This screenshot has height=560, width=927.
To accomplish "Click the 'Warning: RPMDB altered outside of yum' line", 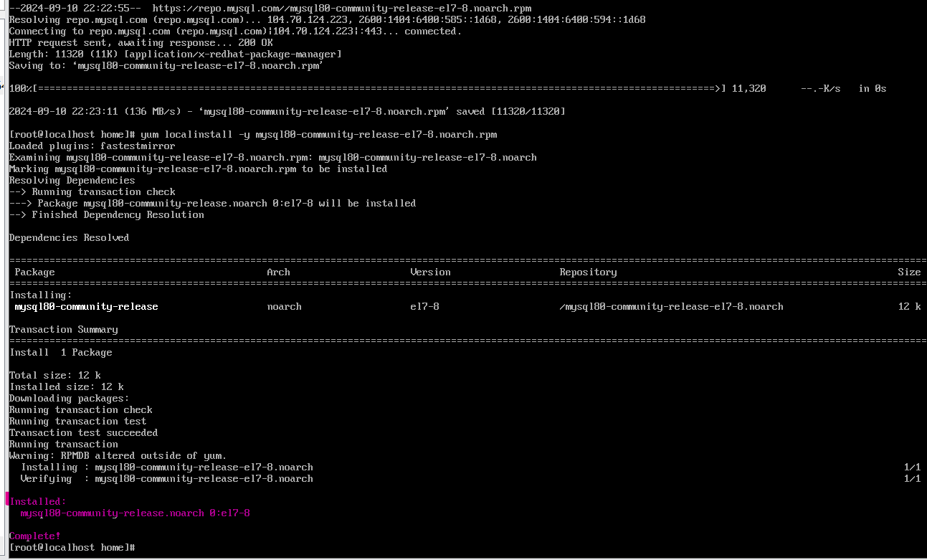I will tap(118, 455).
